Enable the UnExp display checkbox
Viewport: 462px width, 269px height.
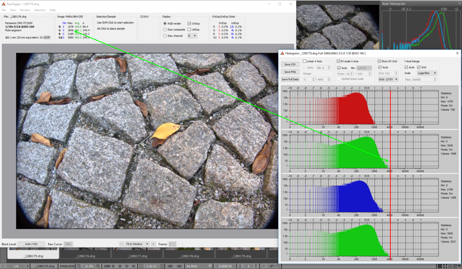coord(189,29)
